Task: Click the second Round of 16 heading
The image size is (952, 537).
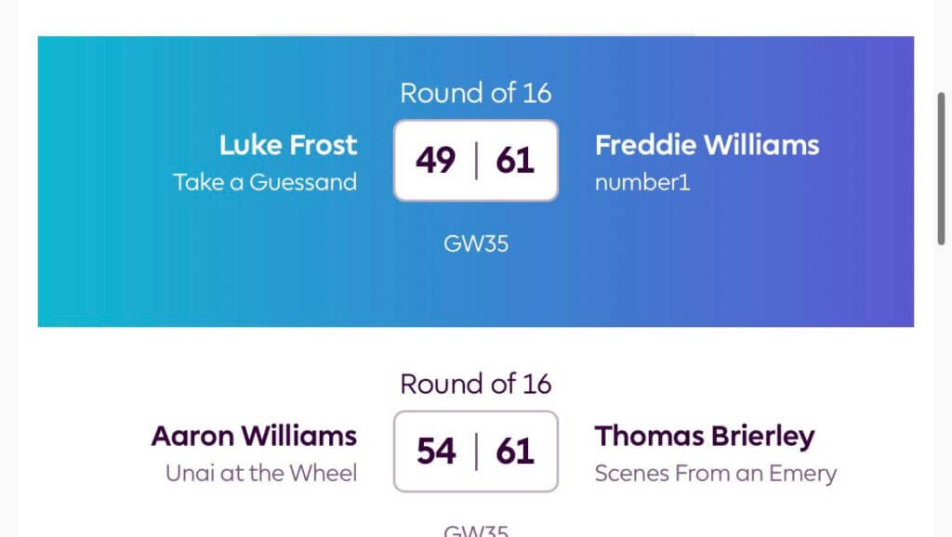Action: pos(476,384)
